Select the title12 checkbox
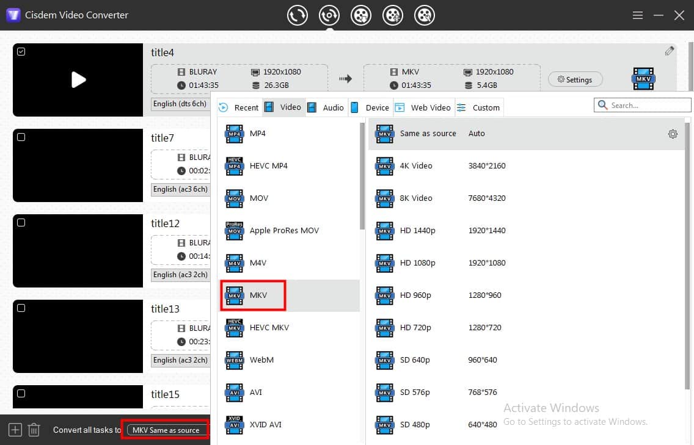The height and width of the screenshot is (445, 694). [21, 223]
